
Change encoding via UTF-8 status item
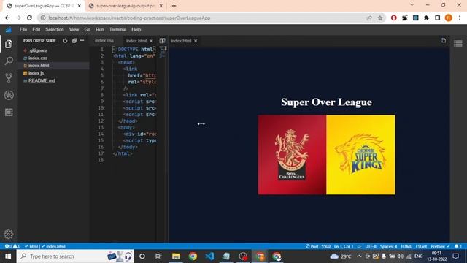point(371,246)
